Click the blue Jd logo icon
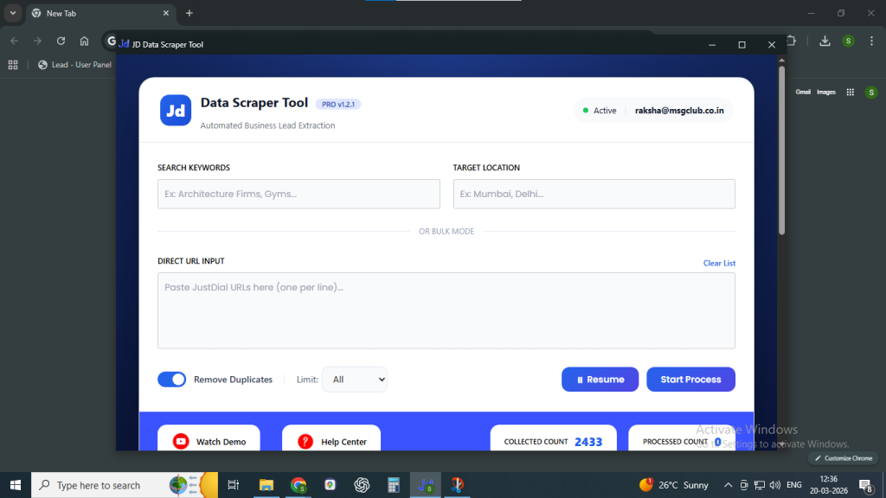This screenshot has width=886, height=498. pos(176,110)
